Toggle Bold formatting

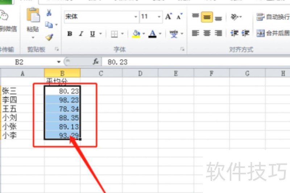[x=70, y=34]
